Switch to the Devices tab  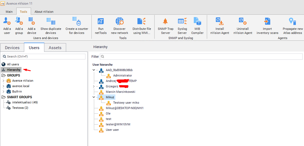12,48
